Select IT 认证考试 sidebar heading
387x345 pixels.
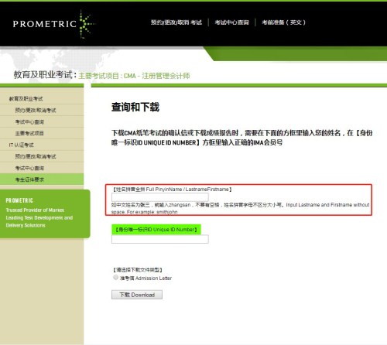click(22, 145)
